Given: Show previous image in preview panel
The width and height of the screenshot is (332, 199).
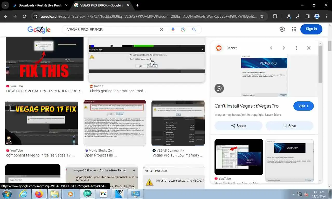Looking at the screenshot, I should tap(271, 48).
